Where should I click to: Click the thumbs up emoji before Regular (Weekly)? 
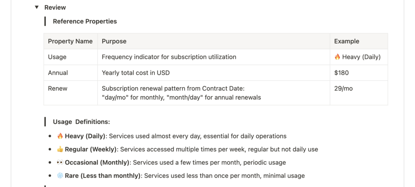pyautogui.click(x=60, y=149)
